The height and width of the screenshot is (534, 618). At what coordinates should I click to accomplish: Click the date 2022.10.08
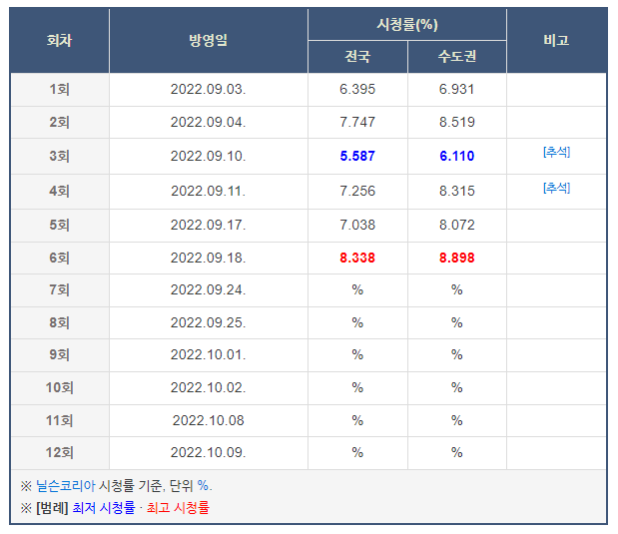pos(208,420)
